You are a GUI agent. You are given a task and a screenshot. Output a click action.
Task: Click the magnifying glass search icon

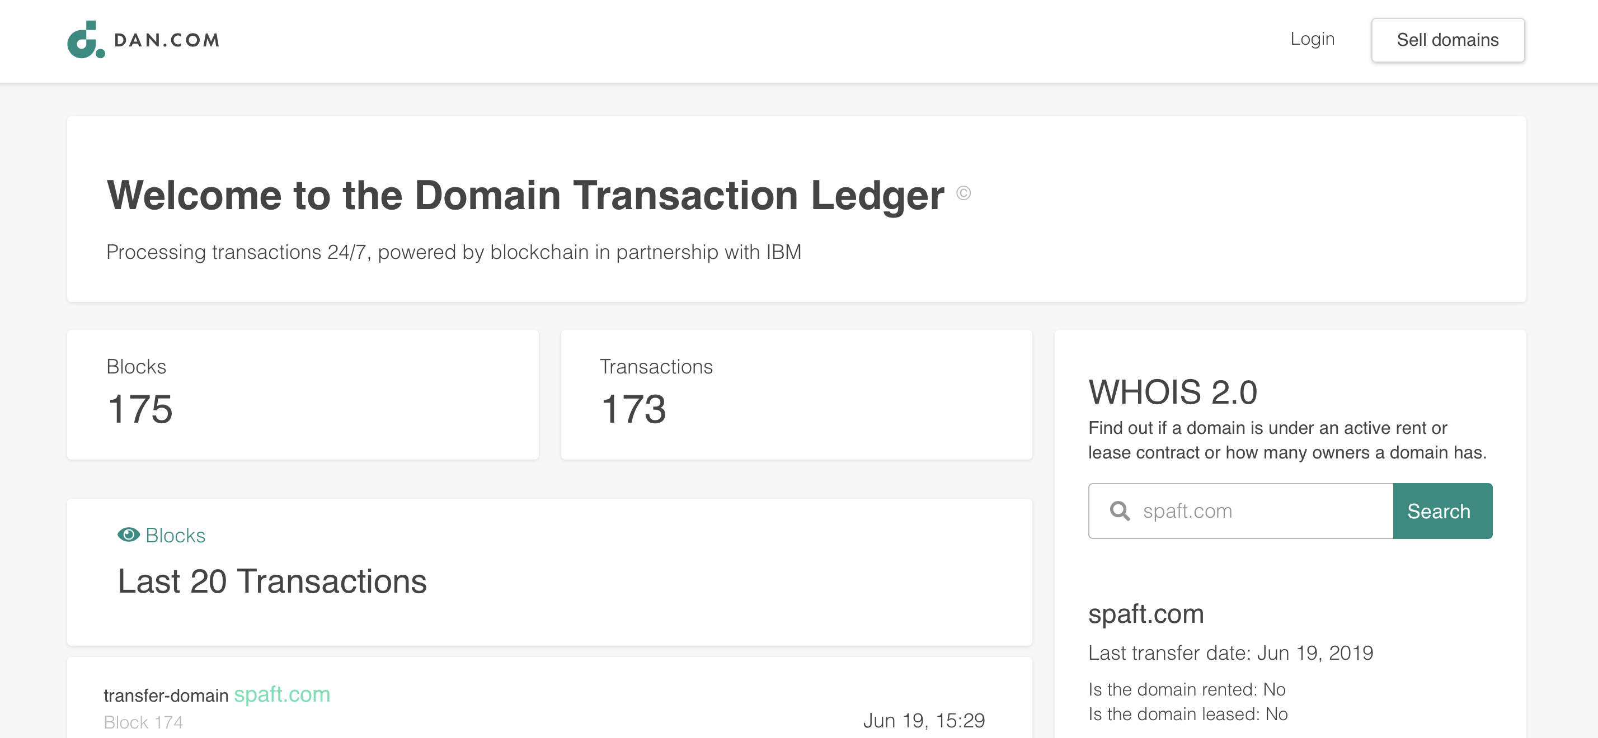pos(1120,511)
